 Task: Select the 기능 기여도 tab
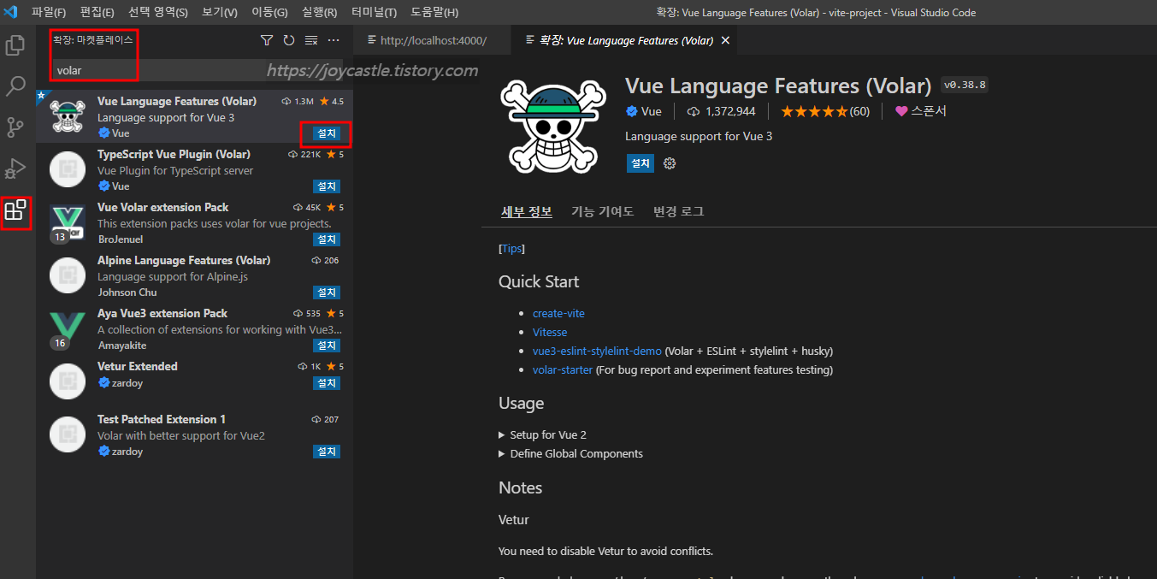point(602,211)
